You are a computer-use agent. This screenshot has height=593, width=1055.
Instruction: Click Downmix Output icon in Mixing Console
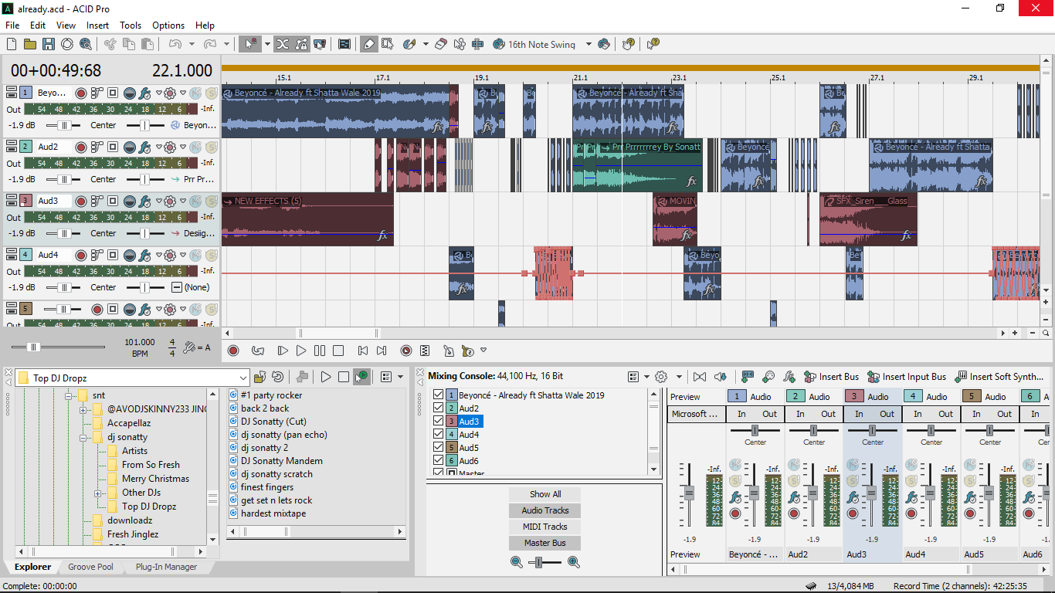[x=700, y=377]
